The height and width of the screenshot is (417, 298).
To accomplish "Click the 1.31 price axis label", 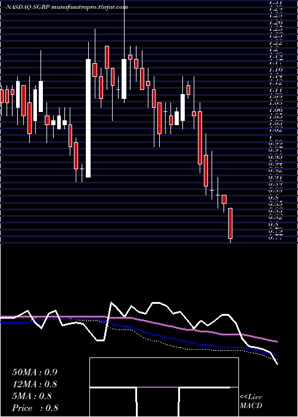I will [x=276, y=2].
